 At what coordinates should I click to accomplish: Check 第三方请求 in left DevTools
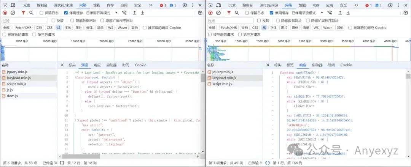34,35
